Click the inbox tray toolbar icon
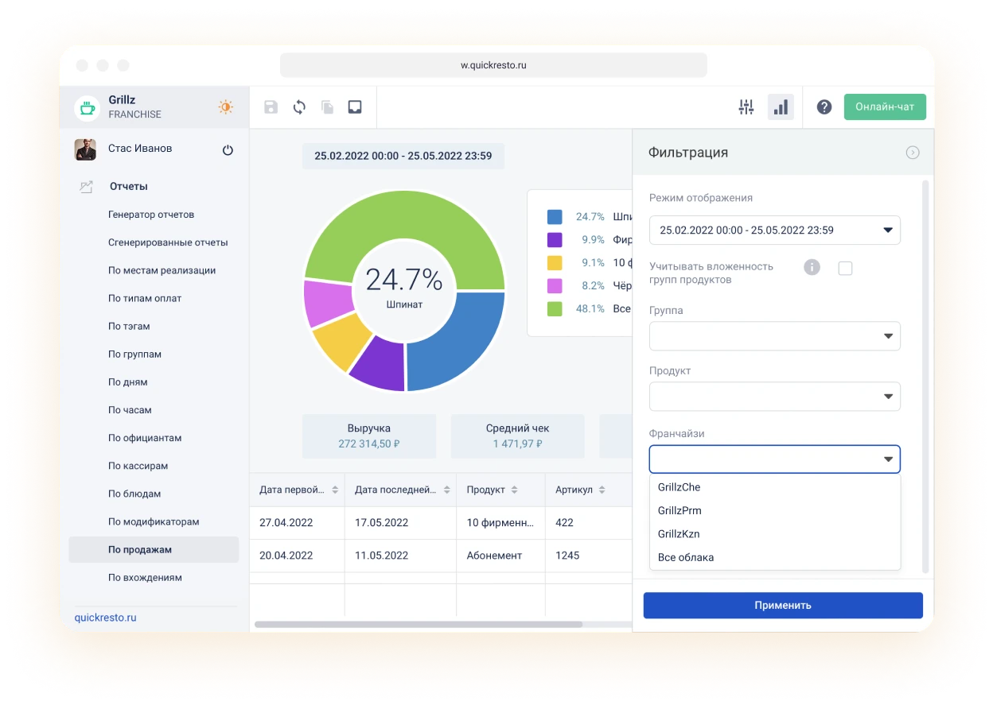 coord(355,107)
